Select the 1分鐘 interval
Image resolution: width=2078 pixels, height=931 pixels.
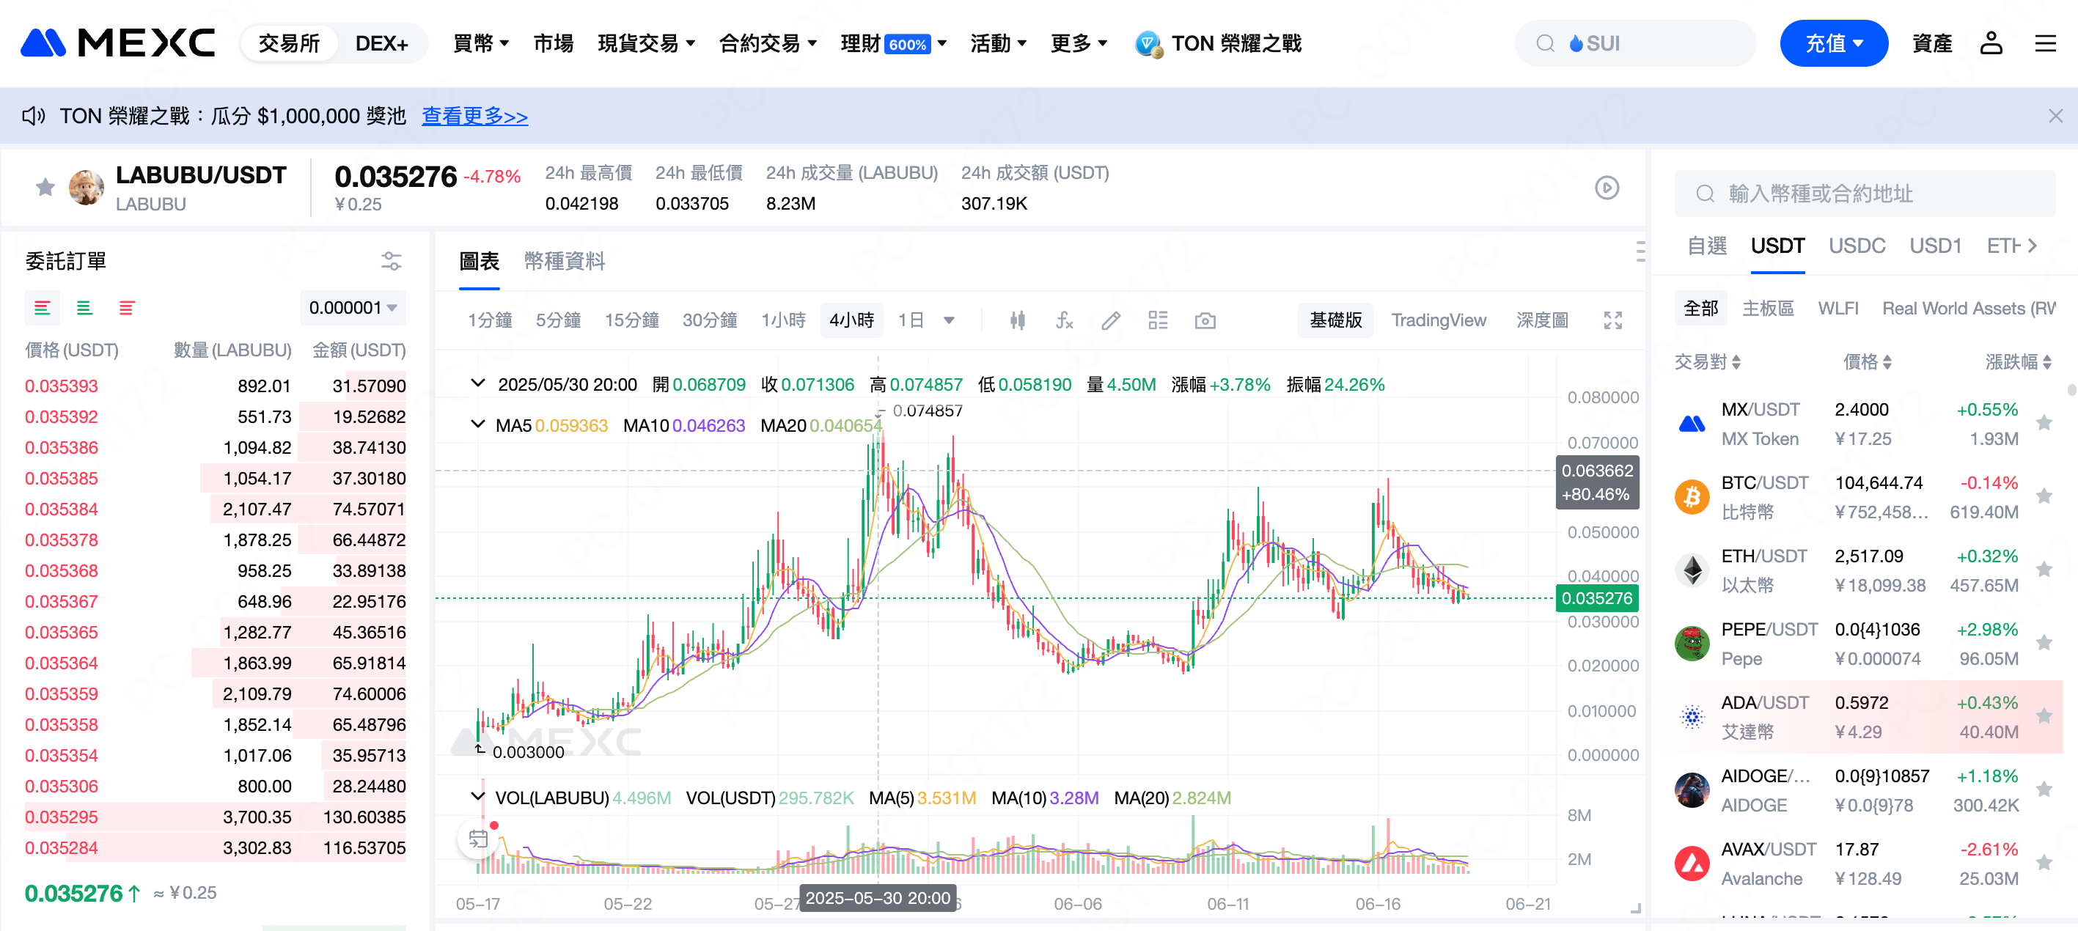tap(490, 320)
